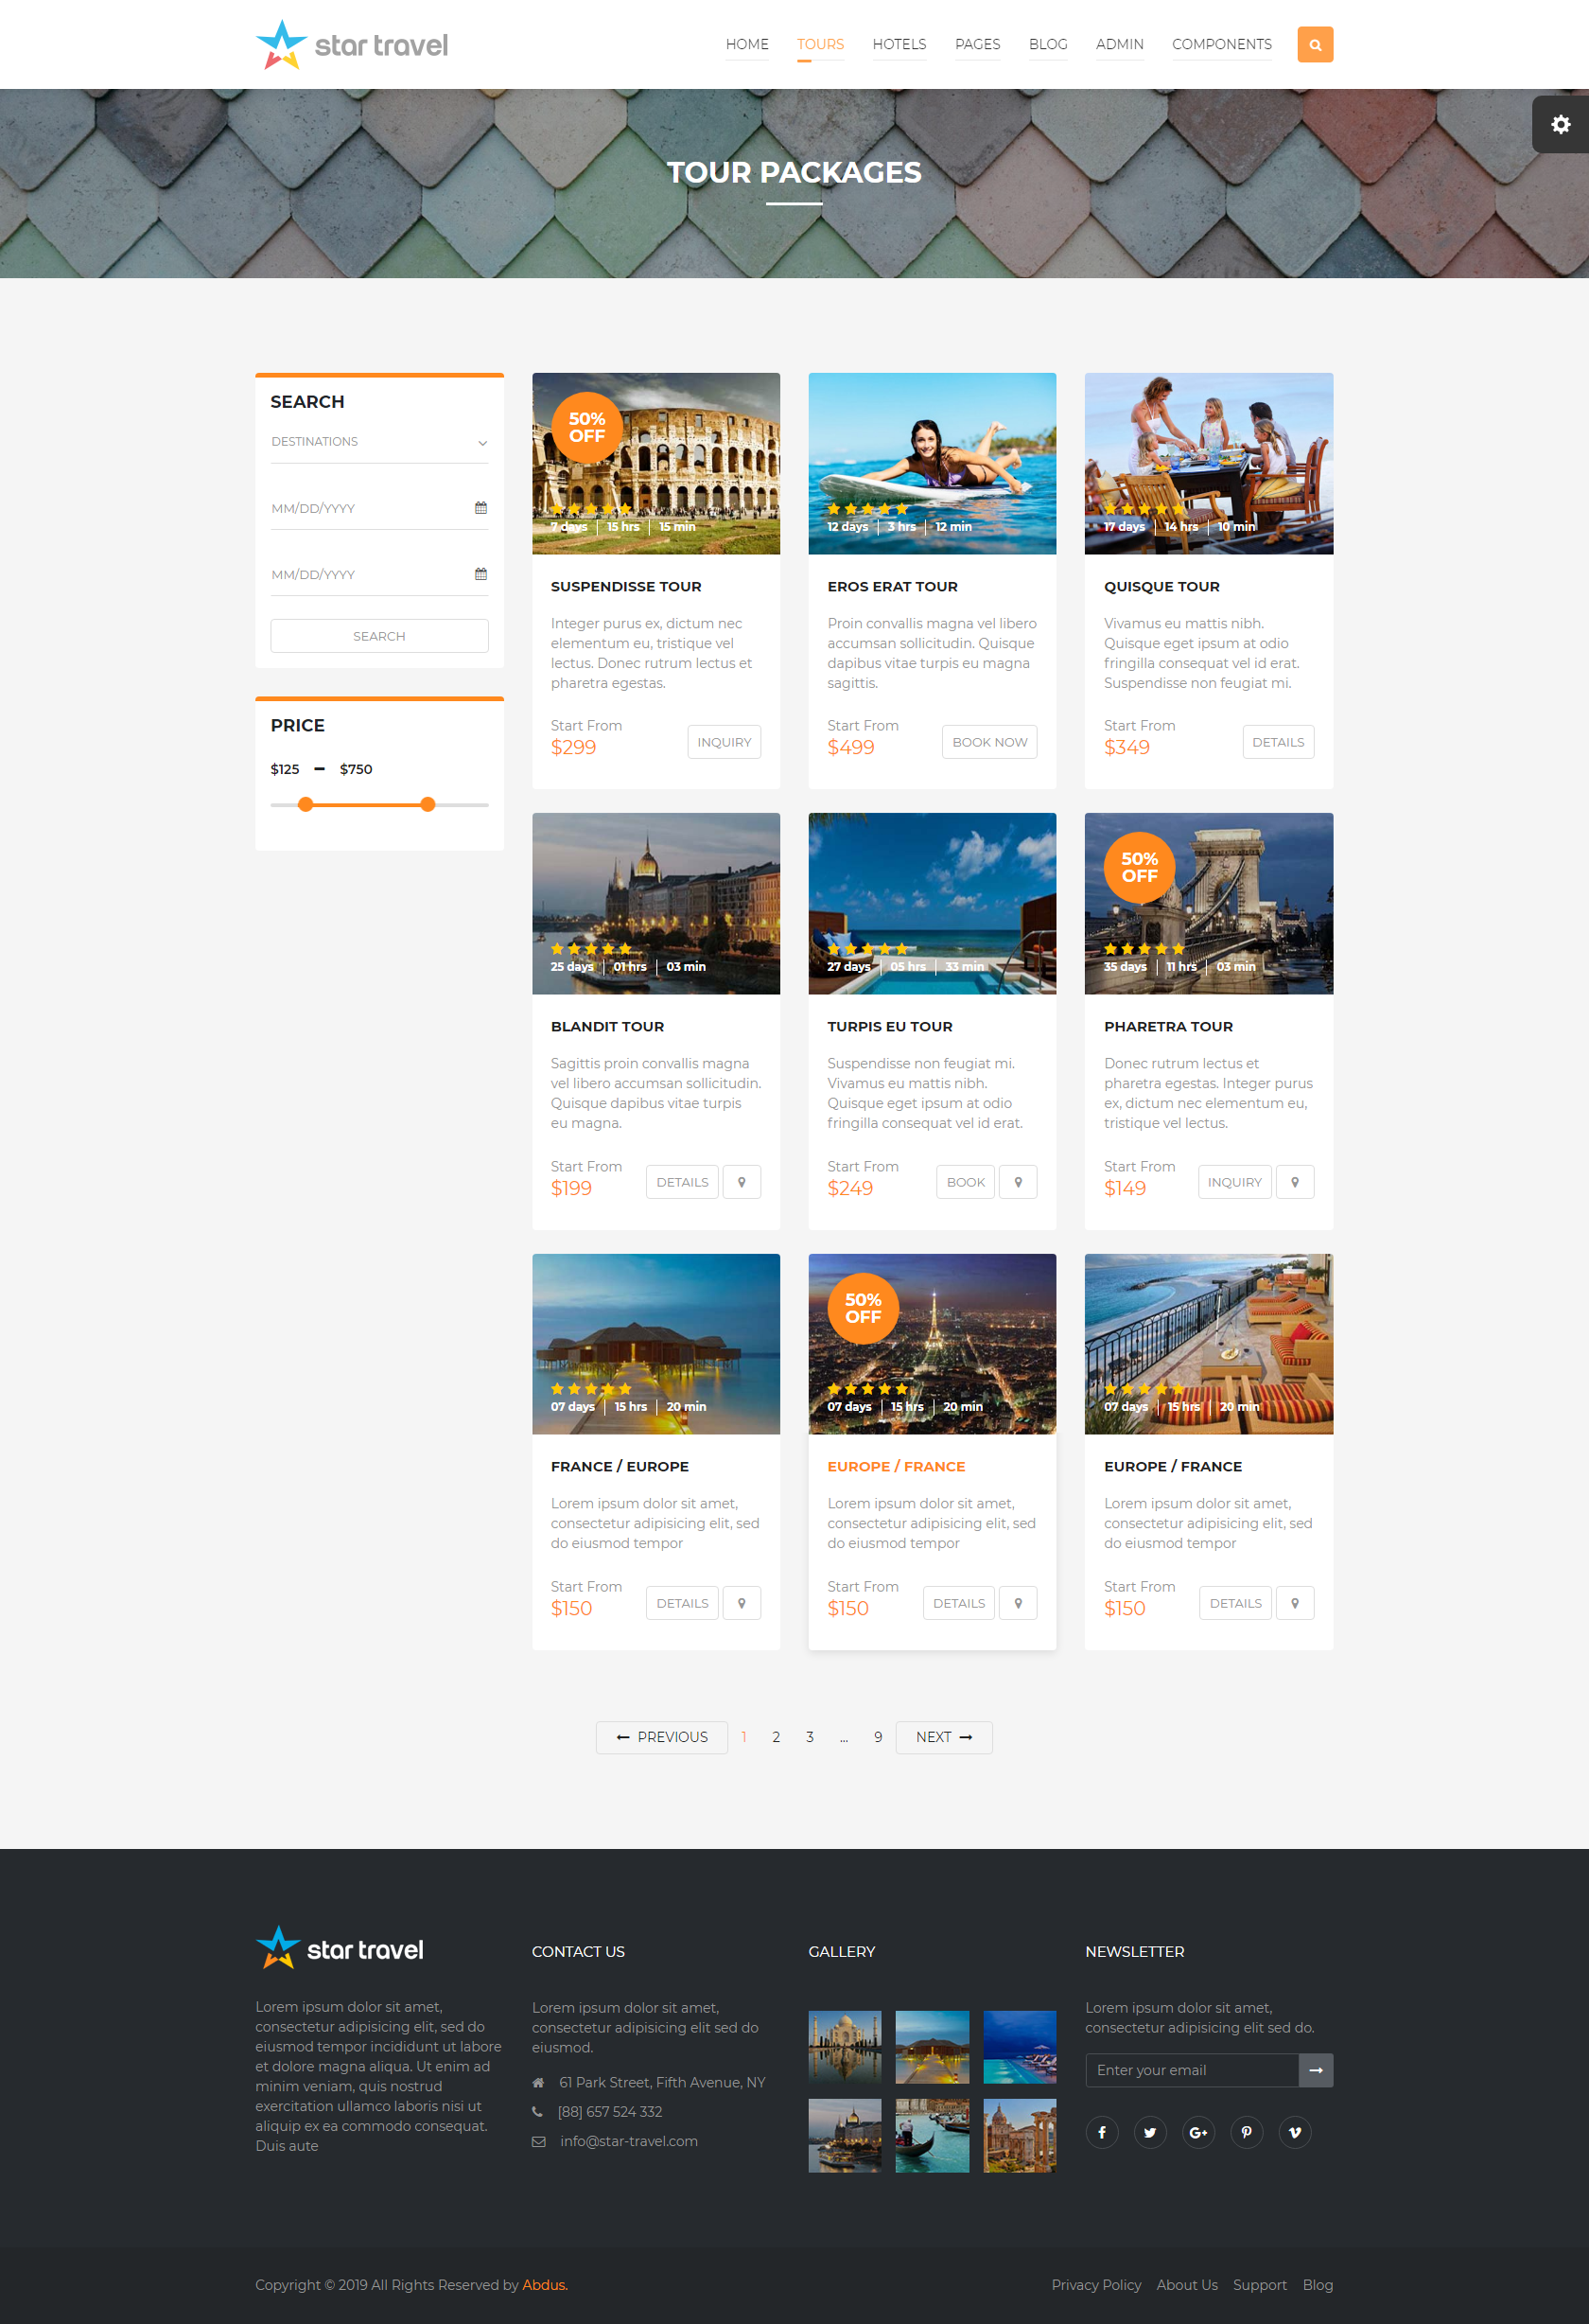Go to page 2 in pagination
Screen dimensions: 1589x2324
[776, 1737]
